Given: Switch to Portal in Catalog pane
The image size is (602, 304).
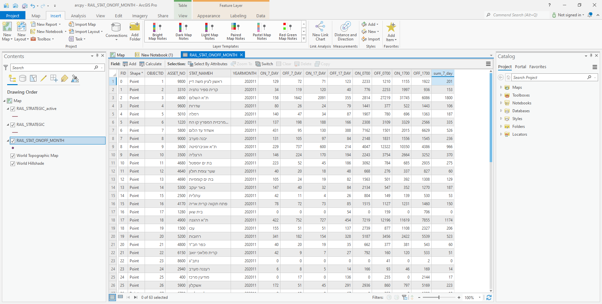Looking at the screenshot, I should [520, 67].
